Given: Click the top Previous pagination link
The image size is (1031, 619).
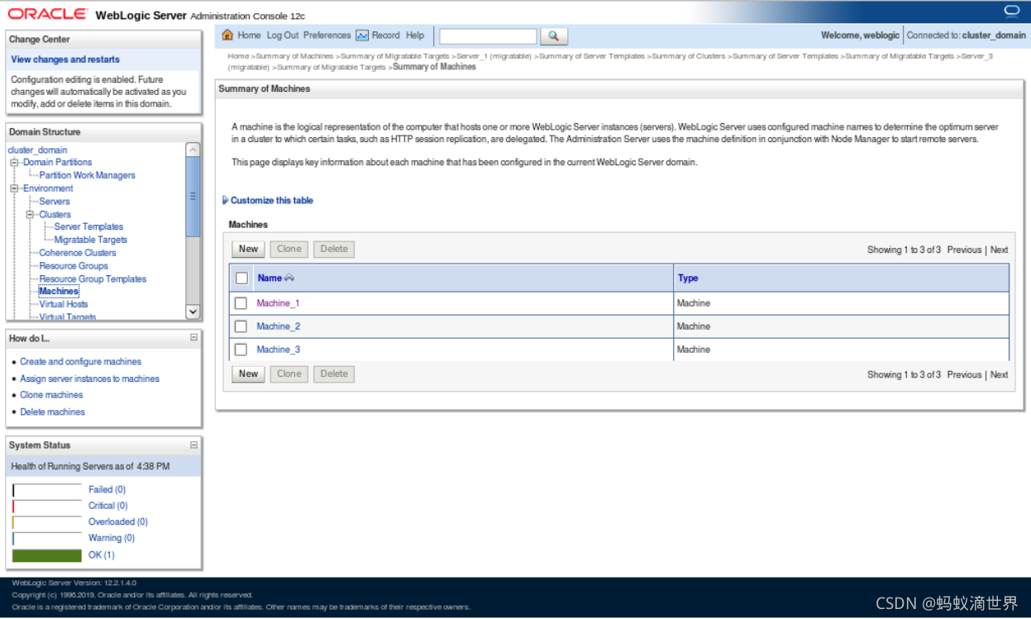Looking at the screenshot, I should pyautogui.click(x=964, y=250).
